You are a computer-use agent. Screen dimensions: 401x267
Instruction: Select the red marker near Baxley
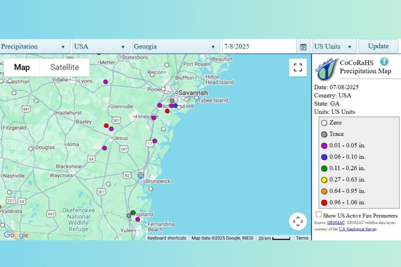pyautogui.click(x=106, y=126)
